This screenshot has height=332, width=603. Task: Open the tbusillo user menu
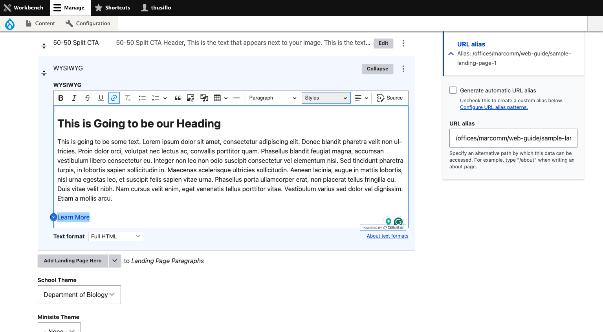coord(156,8)
